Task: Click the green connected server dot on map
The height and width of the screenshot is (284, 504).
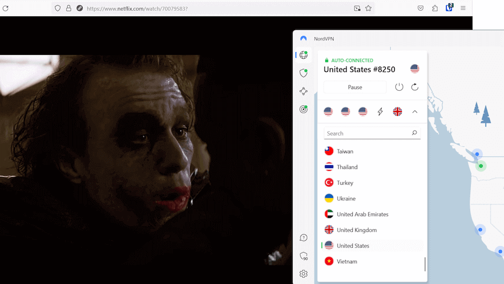Action: [481, 166]
